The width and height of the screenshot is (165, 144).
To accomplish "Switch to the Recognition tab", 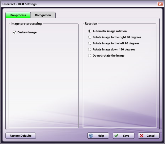I will [43, 15].
